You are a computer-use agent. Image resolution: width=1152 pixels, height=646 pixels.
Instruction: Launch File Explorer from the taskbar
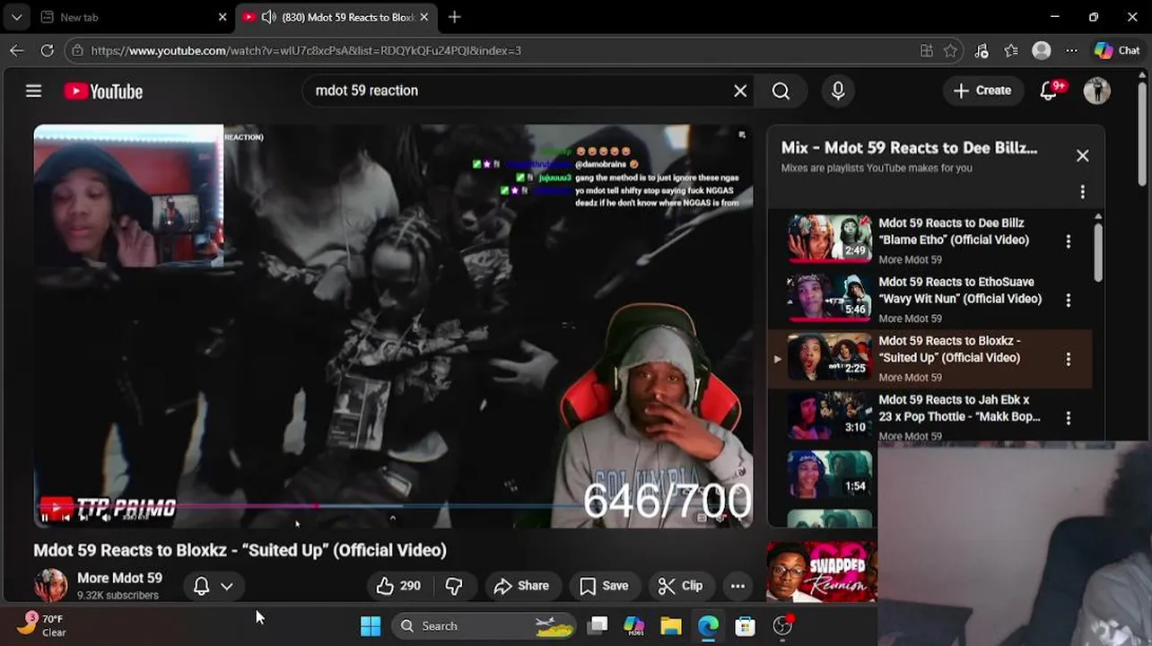point(671,626)
